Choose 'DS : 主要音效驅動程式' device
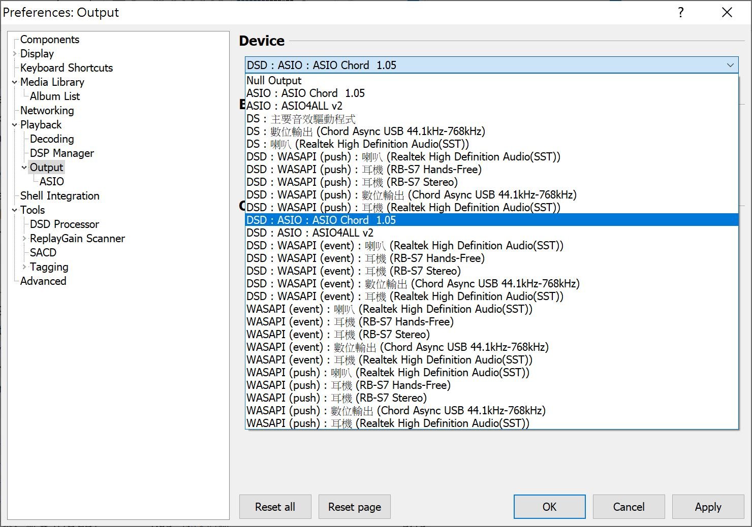Viewport: 752px width, 527px height. (491, 118)
